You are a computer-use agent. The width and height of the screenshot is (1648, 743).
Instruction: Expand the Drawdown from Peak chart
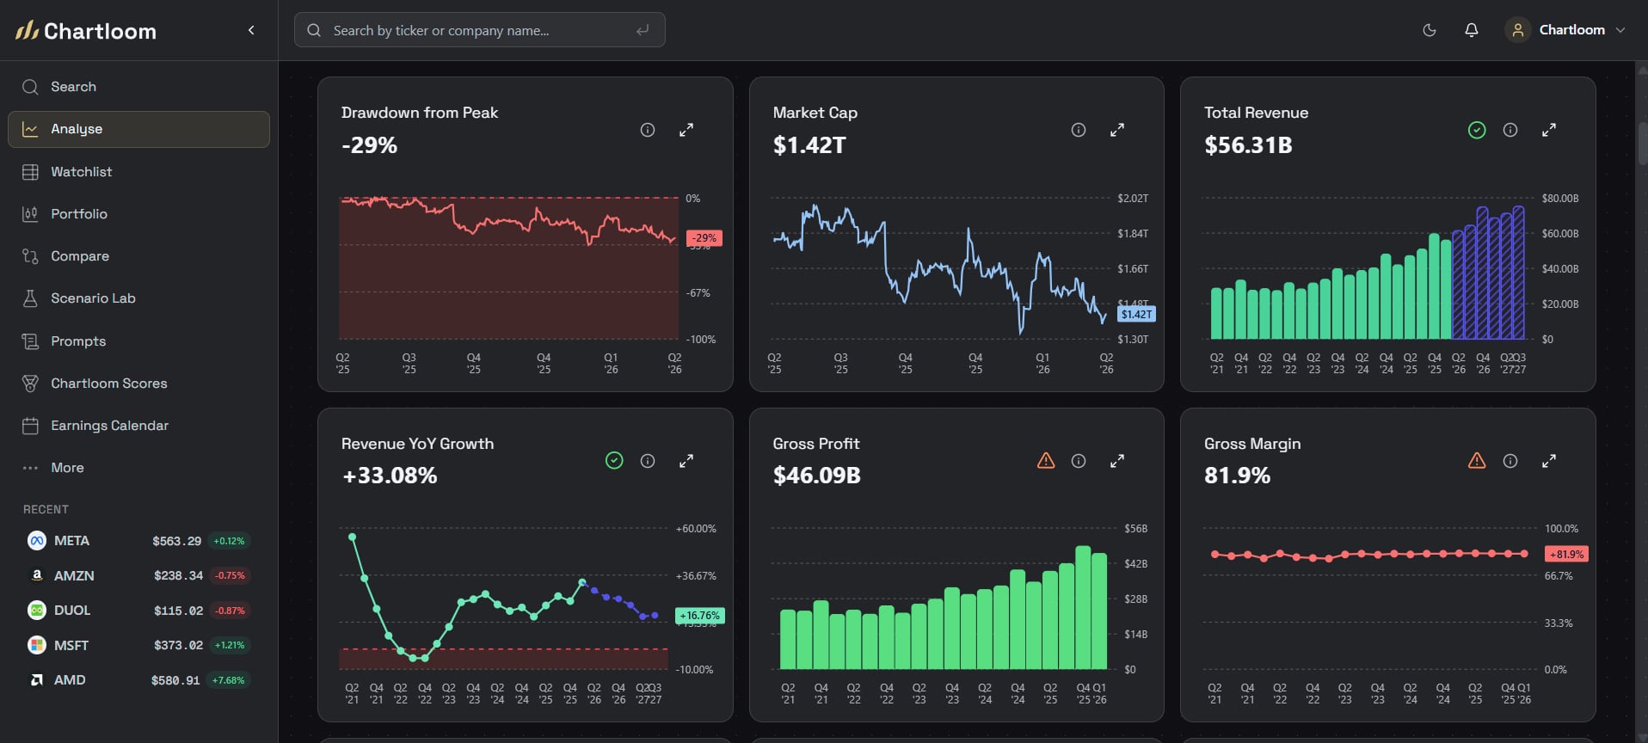[686, 130]
